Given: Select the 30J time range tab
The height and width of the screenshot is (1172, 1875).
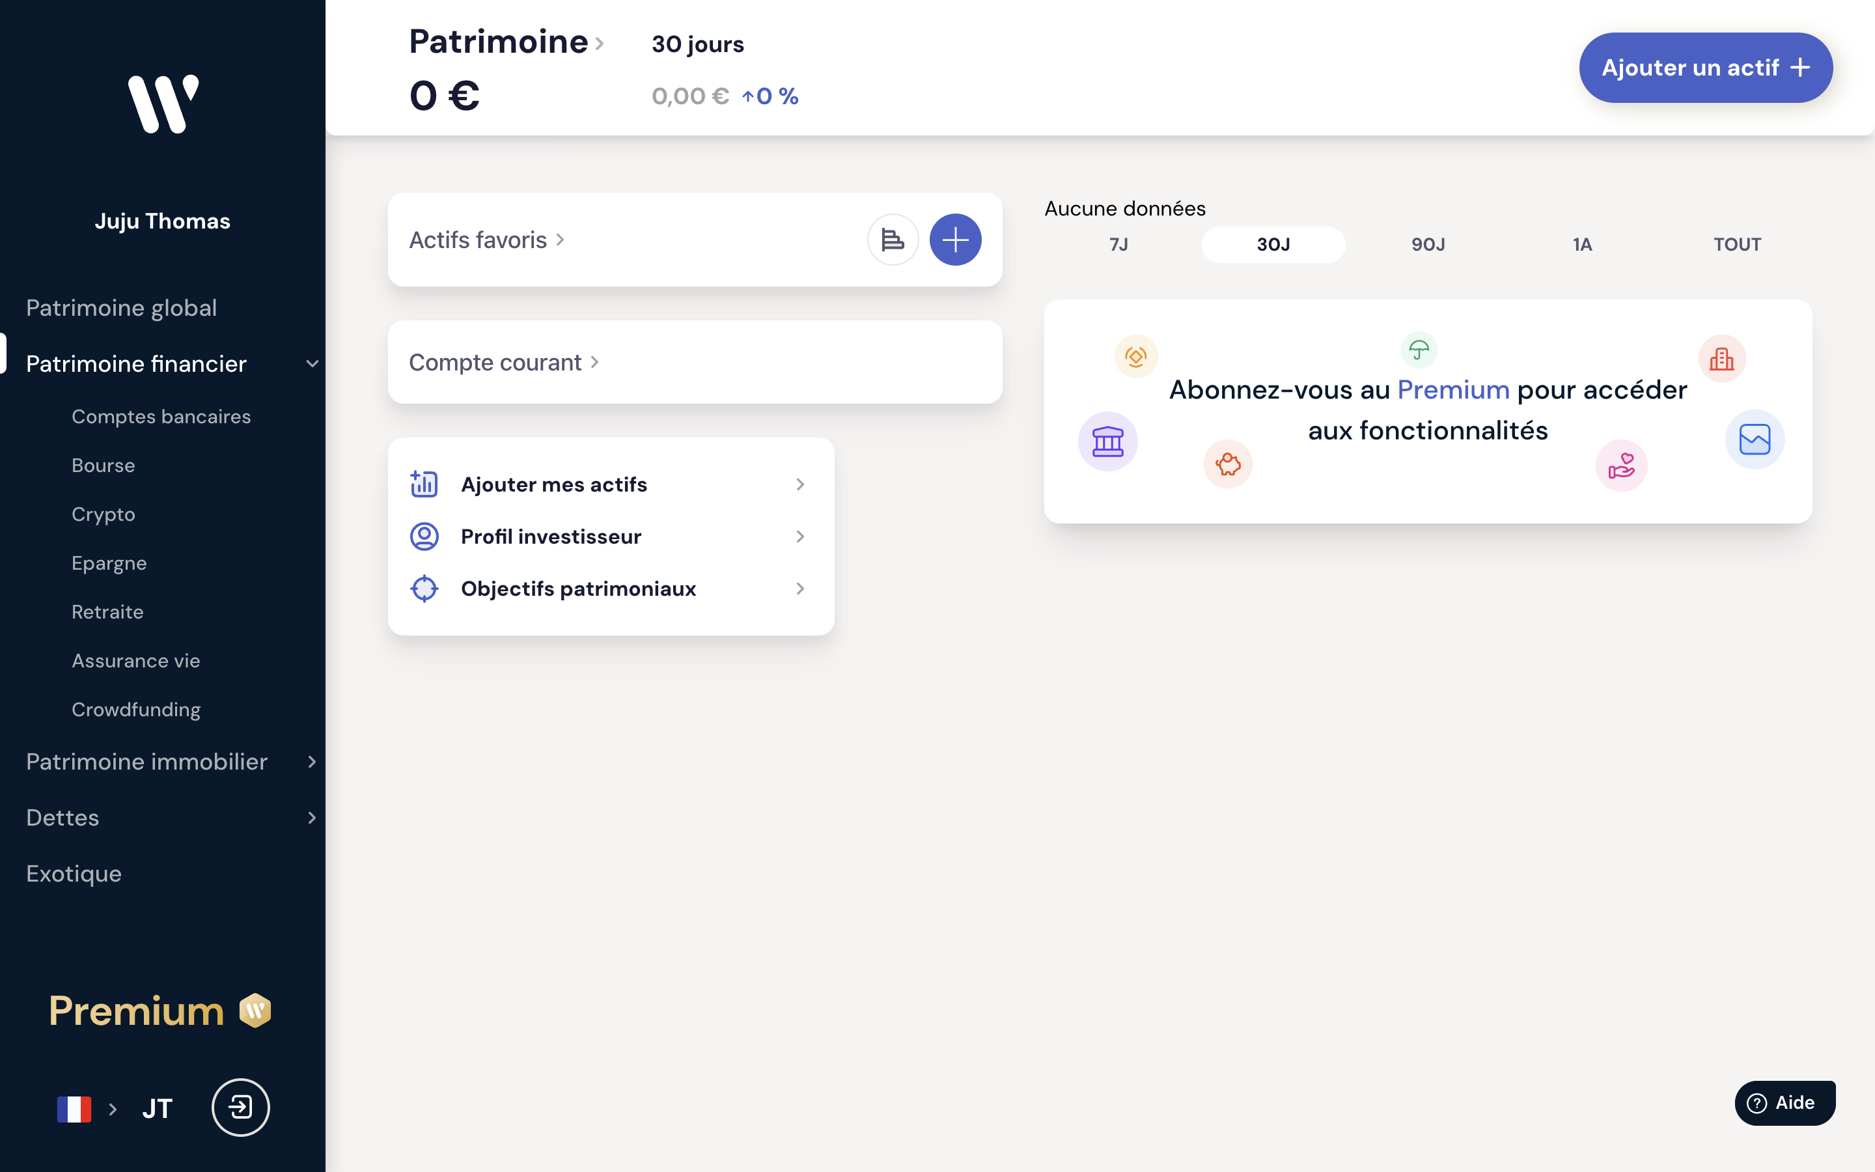Looking at the screenshot, I should pos(1273,244).
